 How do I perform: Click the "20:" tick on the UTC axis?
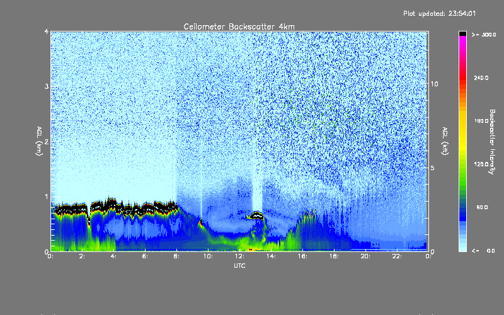pyautogui.click(x=365, y=256)
